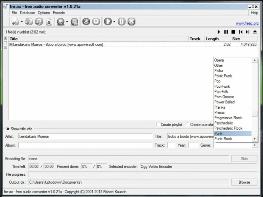Visit the www.freac.org link

[247, 23]
